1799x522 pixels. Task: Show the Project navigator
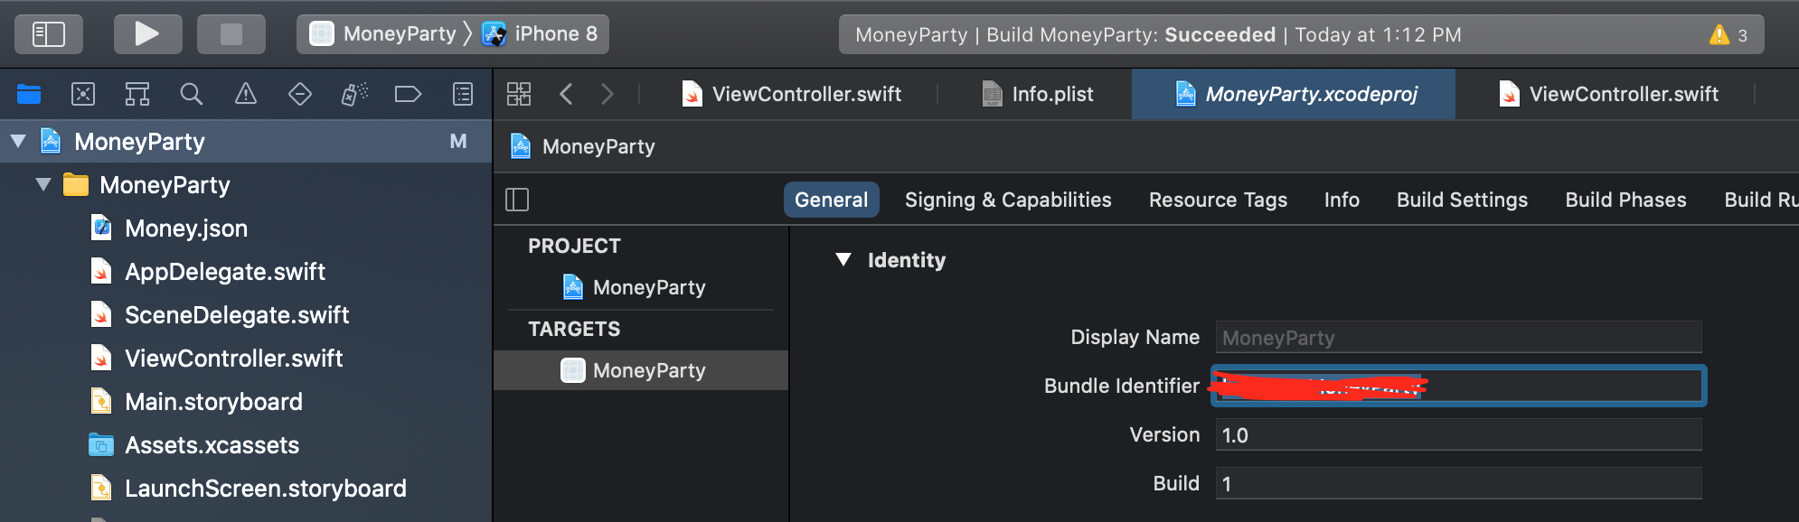coord(29,94)
